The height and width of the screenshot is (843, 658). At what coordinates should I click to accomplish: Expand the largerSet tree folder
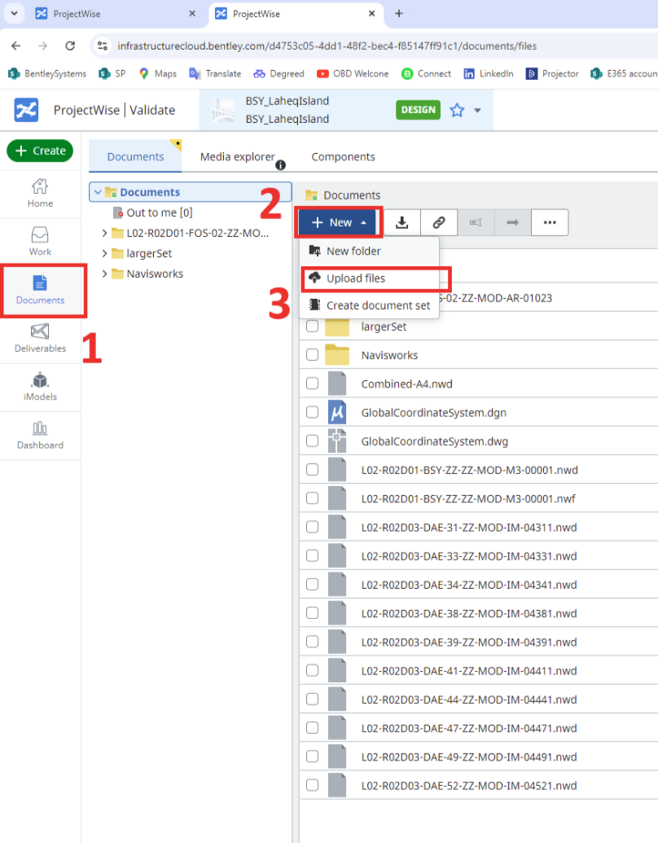105,253
